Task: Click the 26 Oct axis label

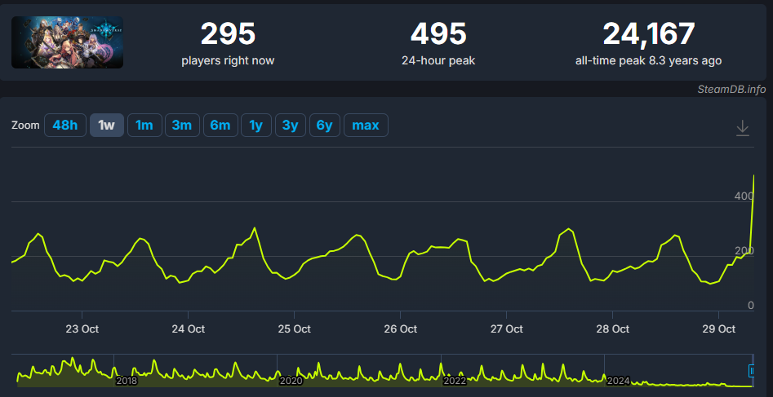Action: pos(400,329)
